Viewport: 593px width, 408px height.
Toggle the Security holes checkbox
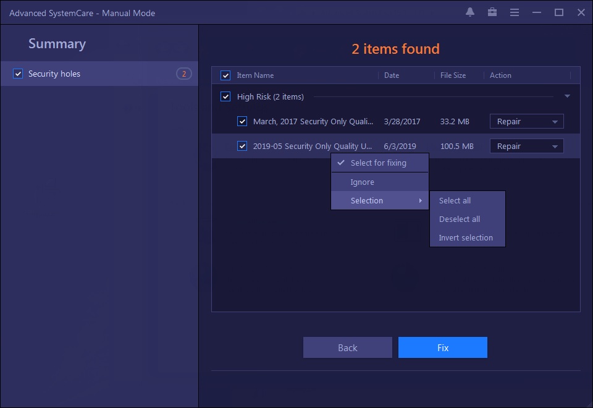[18, 74]
